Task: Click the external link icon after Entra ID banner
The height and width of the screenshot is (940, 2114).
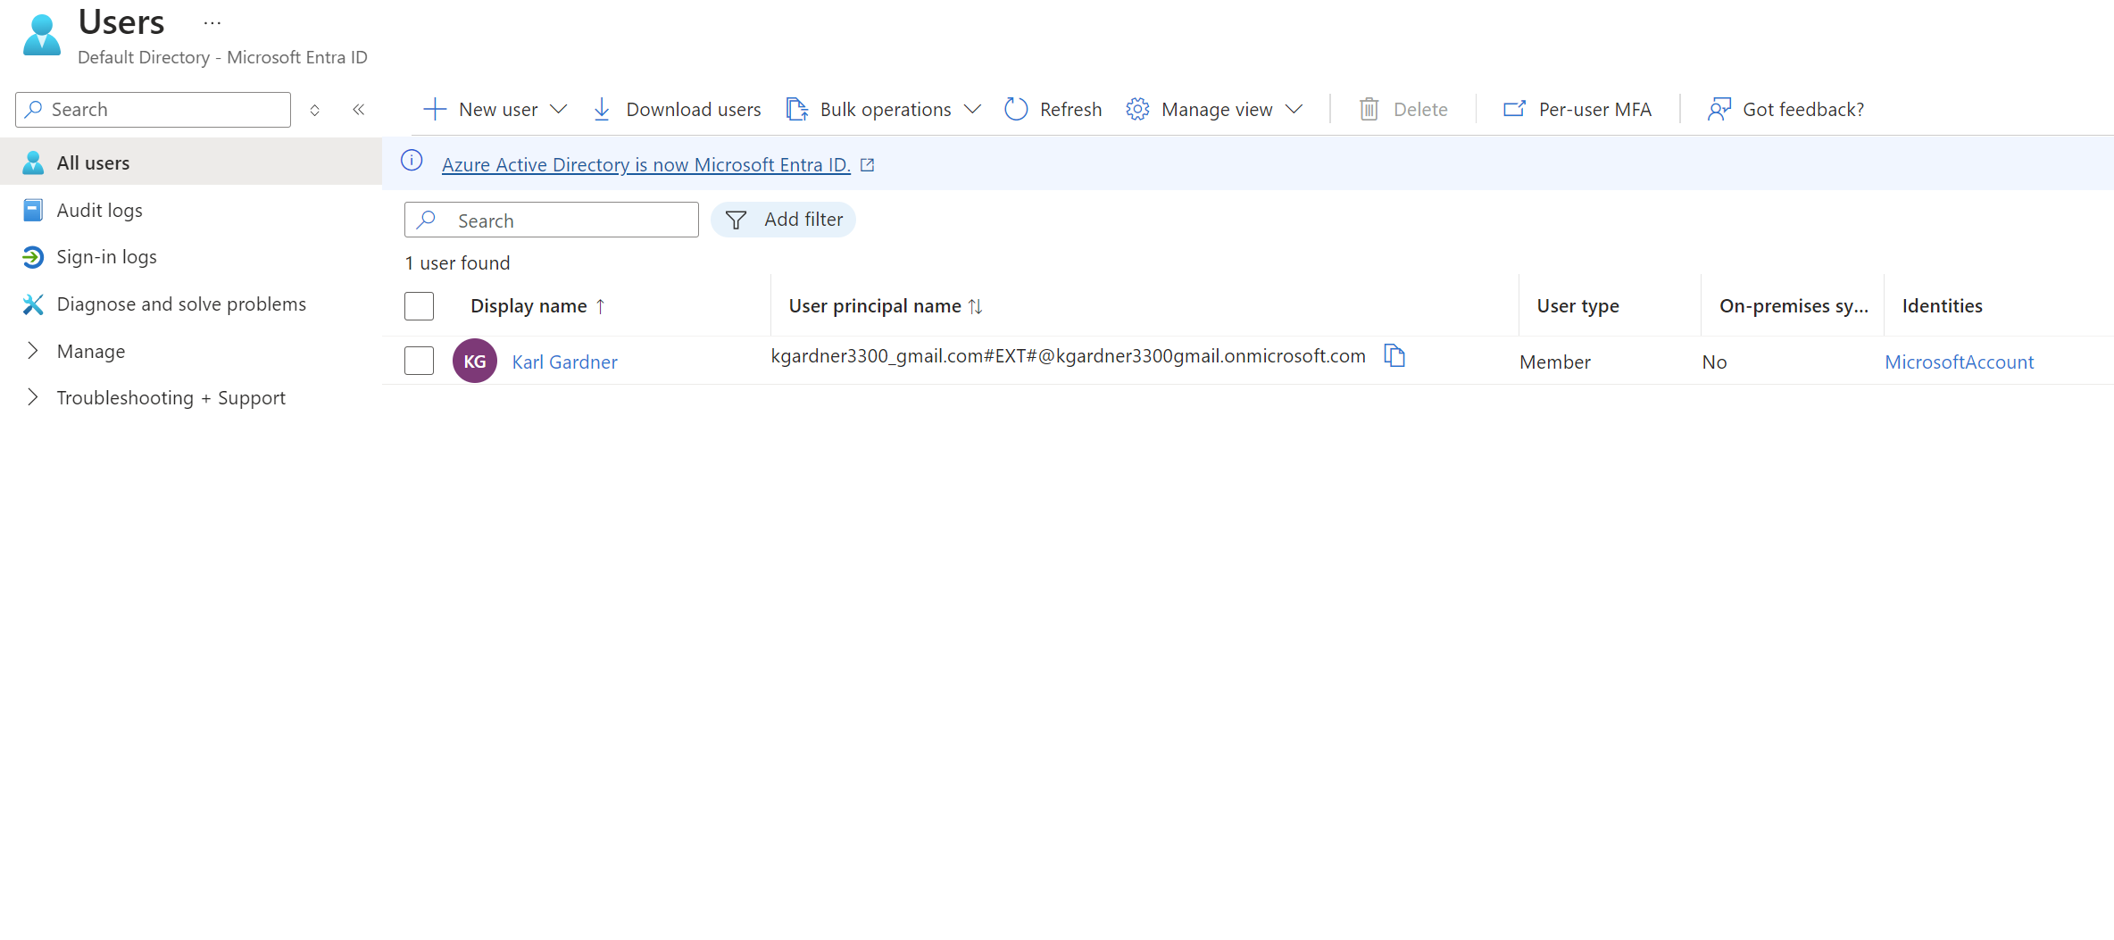Action: pyautogui.click(x=867, y=164)
